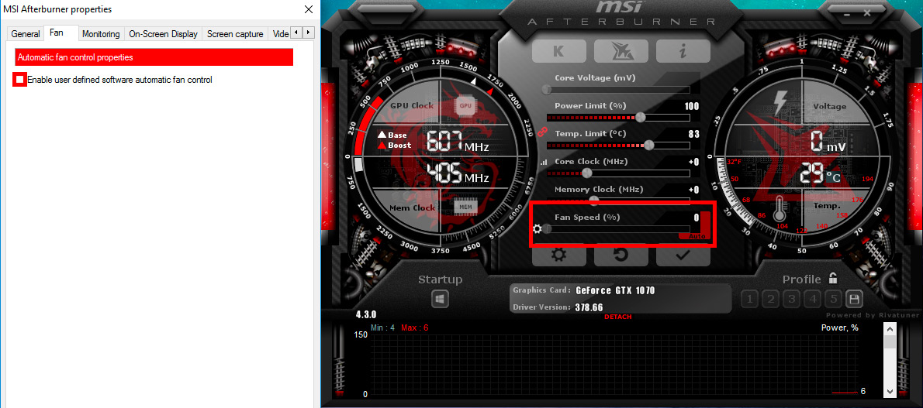Click the 'Max : 6' graph label
923x408 pixels.
[x=414, y=327]
